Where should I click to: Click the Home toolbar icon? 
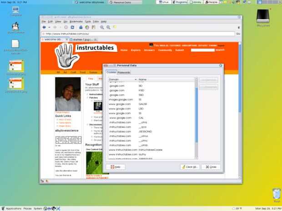(81, 27)
